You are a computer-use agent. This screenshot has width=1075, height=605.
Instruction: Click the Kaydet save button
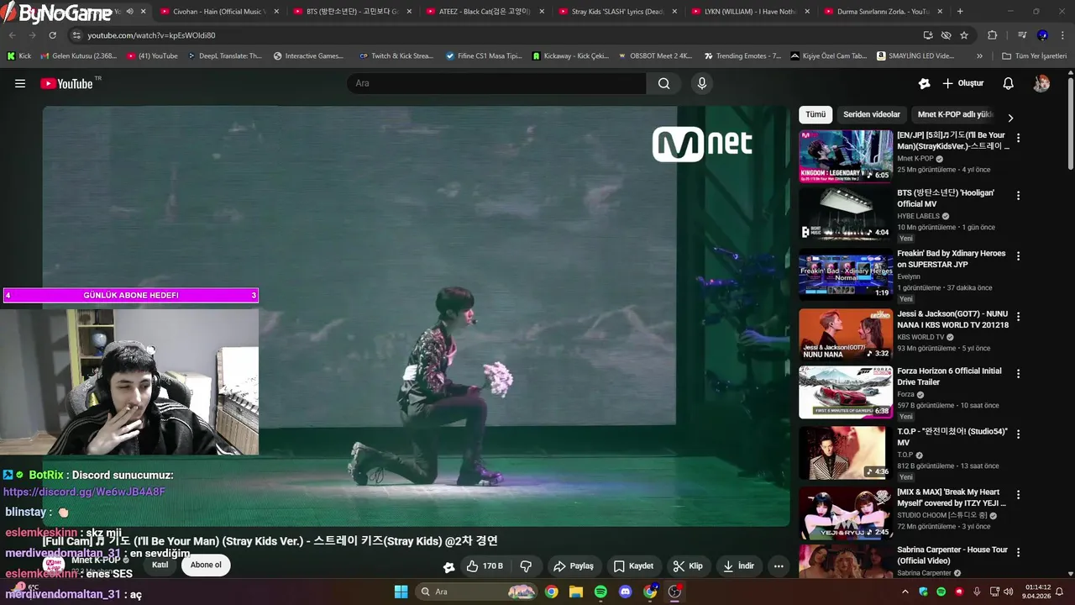[x=634, y=566]
